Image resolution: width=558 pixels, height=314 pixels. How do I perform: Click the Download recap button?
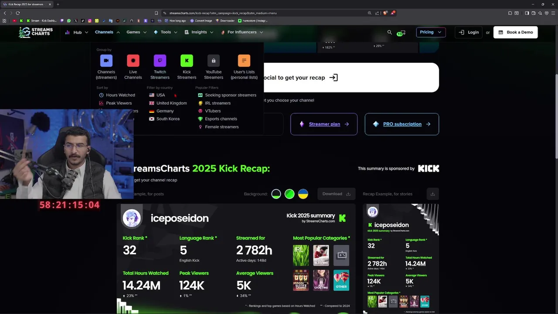(x=336, y=194)
